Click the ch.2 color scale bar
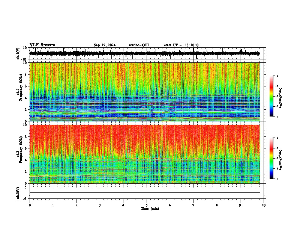 (271, 158)
